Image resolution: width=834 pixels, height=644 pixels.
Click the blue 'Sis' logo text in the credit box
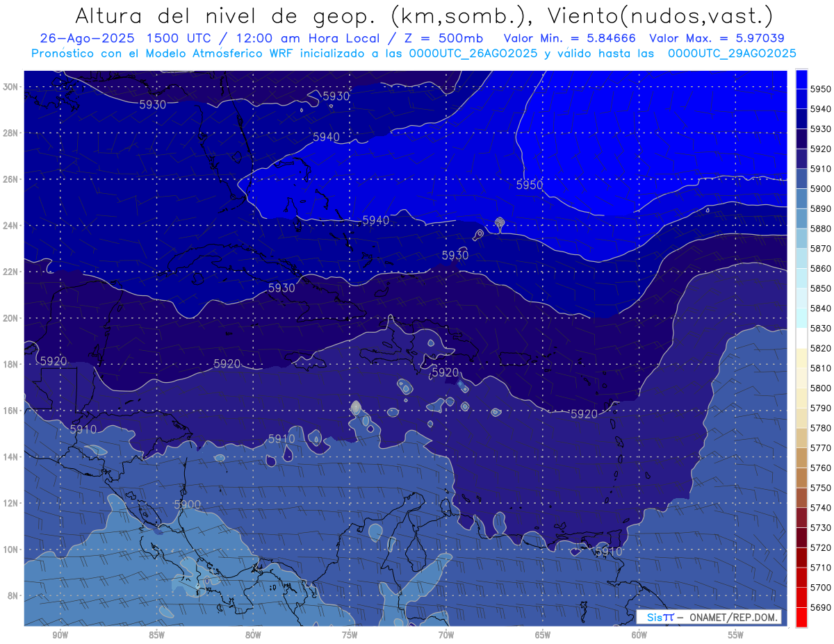[653, 617]
